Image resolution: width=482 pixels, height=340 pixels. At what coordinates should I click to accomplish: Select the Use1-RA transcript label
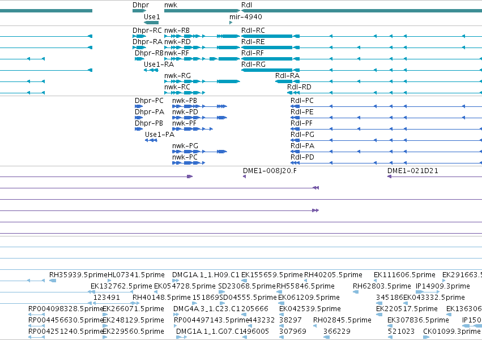[x=159, y=64]
